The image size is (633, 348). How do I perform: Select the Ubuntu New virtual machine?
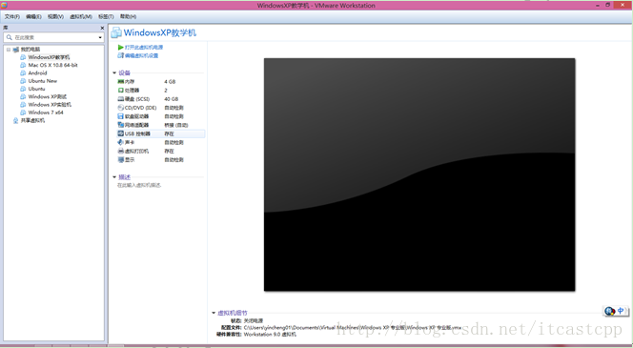(x=42, y=81)
